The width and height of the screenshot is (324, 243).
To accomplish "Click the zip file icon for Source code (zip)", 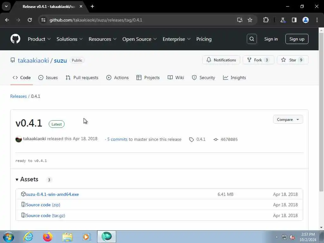I will click(x=23, y=205).
